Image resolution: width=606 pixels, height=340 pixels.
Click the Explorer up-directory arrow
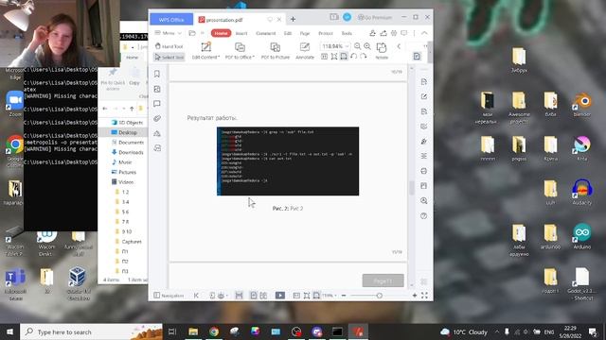(x=132, y=109)
